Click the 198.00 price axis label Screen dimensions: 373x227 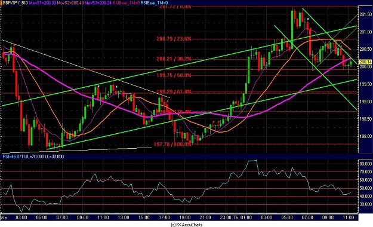point(365,136)
